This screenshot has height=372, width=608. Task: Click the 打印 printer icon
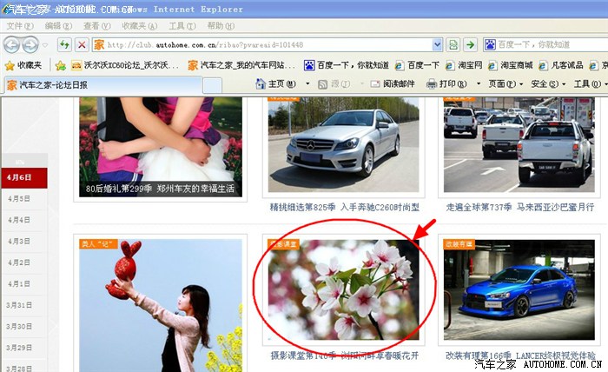tap(432, 84)
